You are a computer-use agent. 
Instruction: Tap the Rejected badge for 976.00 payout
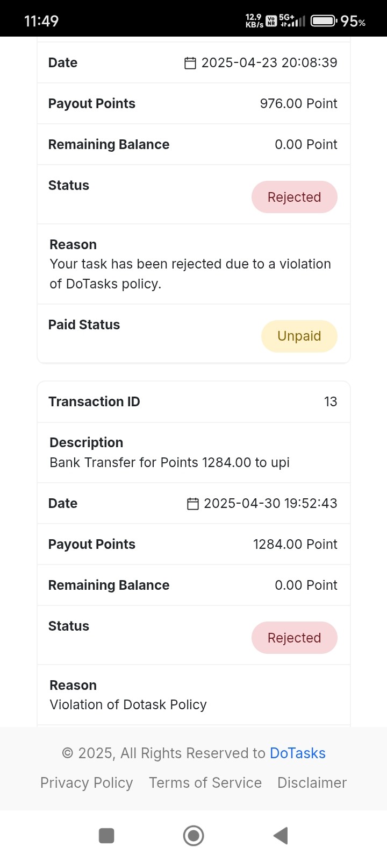pos(295,197)
